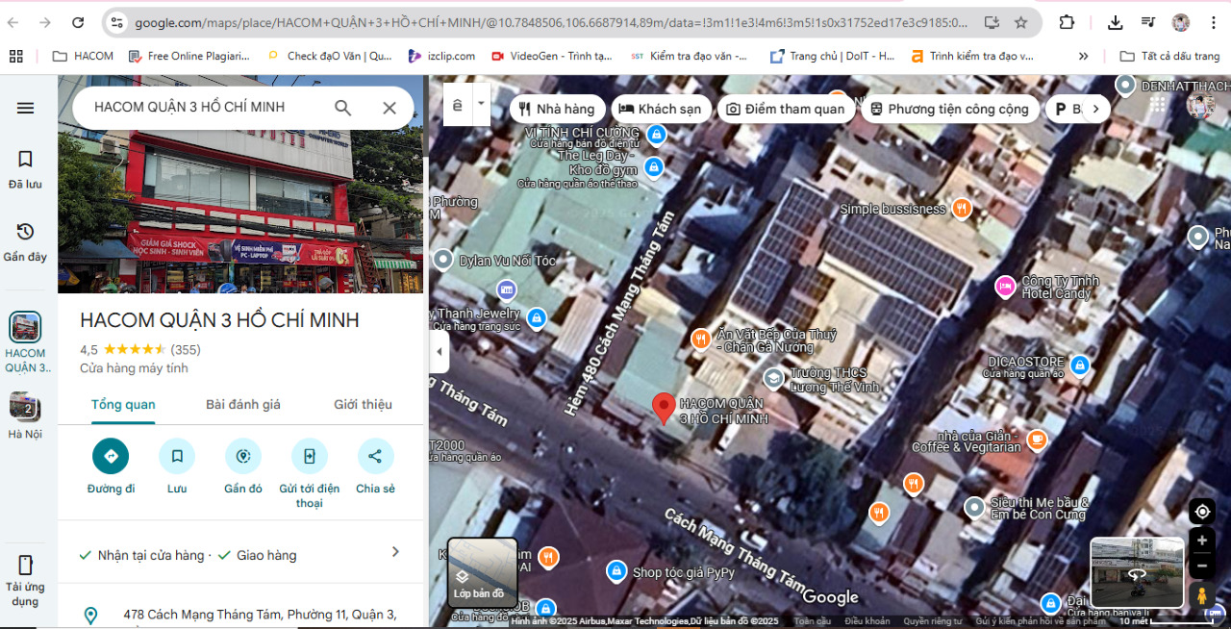The height and width of the screenshot is (629, 1231).
Task: Open the hamburger main menu
Action: [x=26, y=108]
